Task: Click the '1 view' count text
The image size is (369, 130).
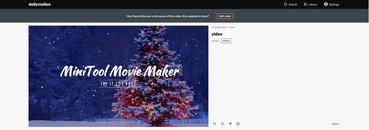Action: click(x=231, y=27)
